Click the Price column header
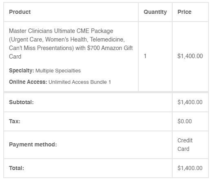The image size is (213, 181). 184,12
